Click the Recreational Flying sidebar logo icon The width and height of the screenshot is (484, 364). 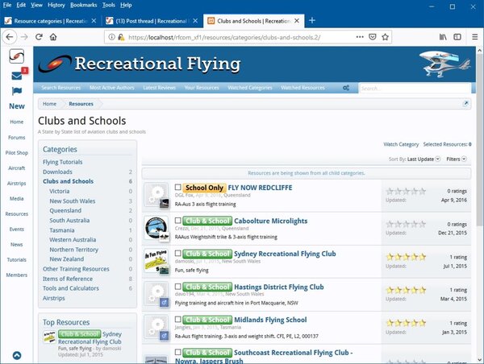[16, 57]
